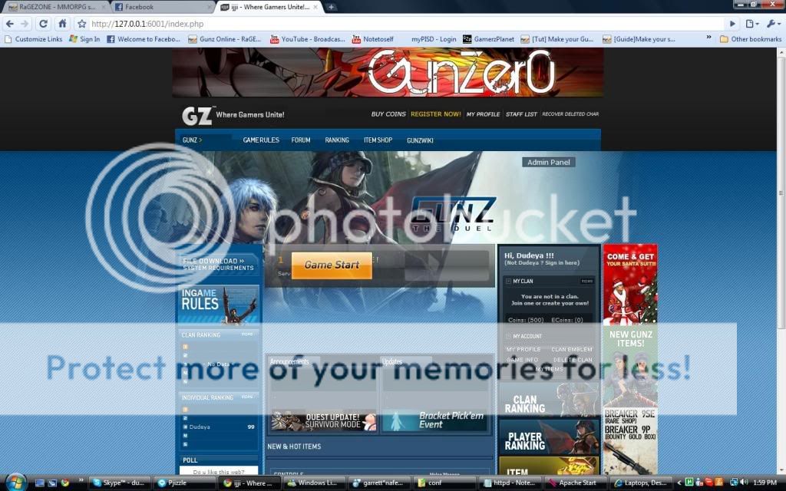Viewport: 786px width, 491px height.
Task: Open the YouTube Broadcast bookmark
Action: [307, 38]
